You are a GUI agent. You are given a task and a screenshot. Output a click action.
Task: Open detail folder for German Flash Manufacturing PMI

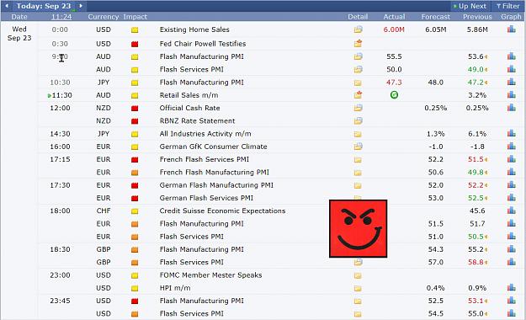point(358,185)
